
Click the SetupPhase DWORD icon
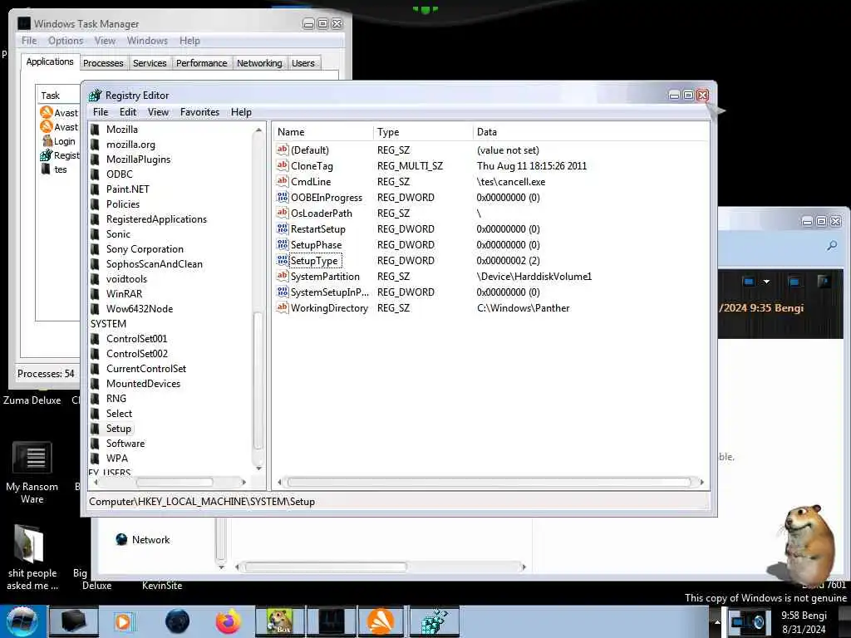point(283,244)
